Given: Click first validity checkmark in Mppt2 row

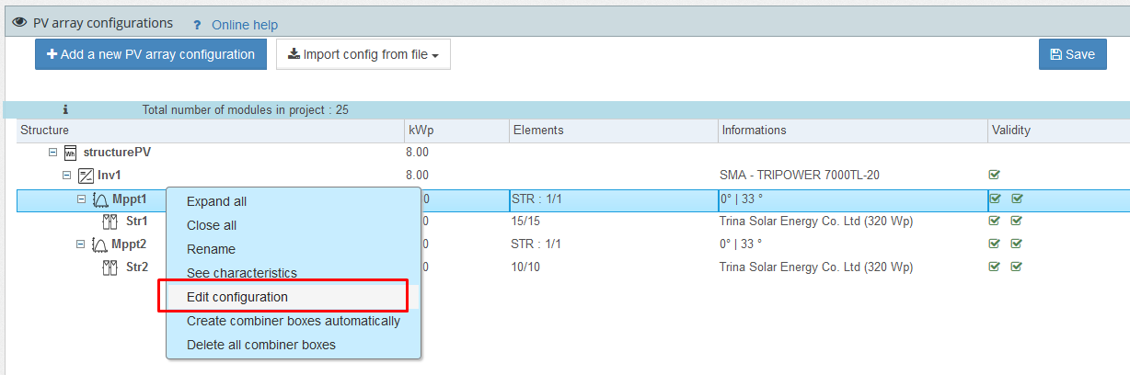Looking at the screenshot, I should coord(995,244).
